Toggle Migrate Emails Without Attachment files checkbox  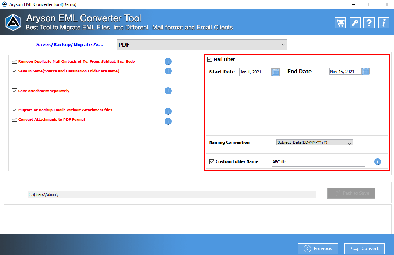(x=15, y=110)
